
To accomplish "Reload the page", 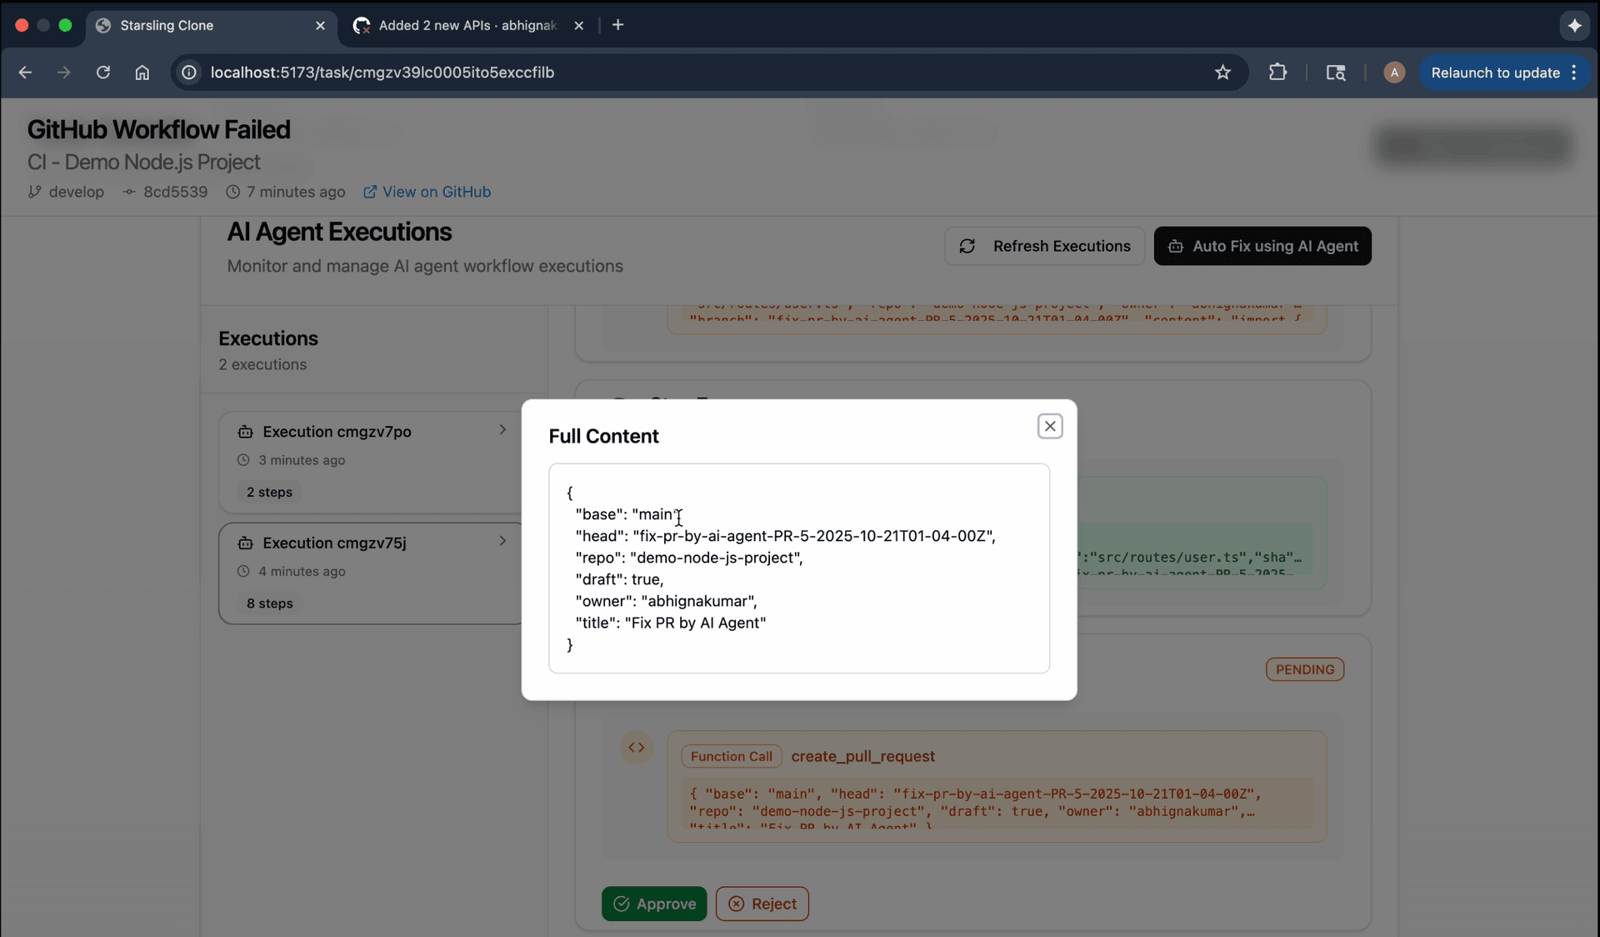I will 102,73.
